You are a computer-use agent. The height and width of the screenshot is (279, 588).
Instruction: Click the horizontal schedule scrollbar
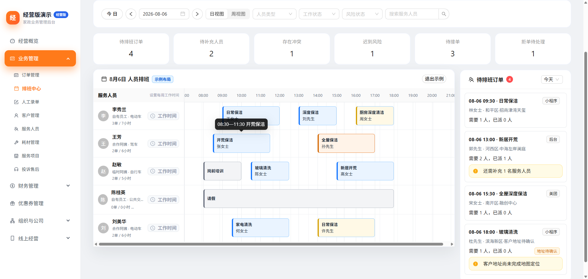pyautogui.click(x=271, y=244)
